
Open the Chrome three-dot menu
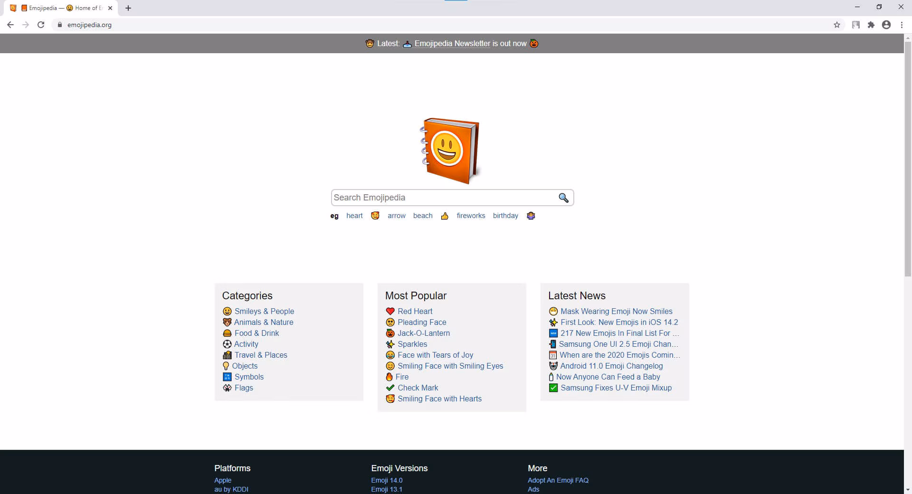pos(902,25)
